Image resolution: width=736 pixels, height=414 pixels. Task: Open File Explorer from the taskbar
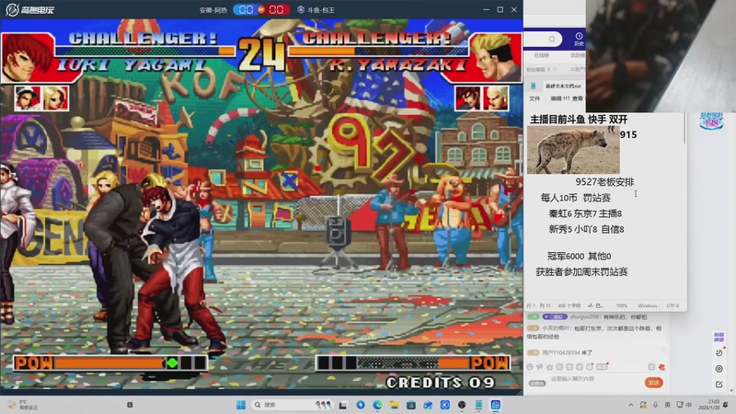click(x=394, y=405)
